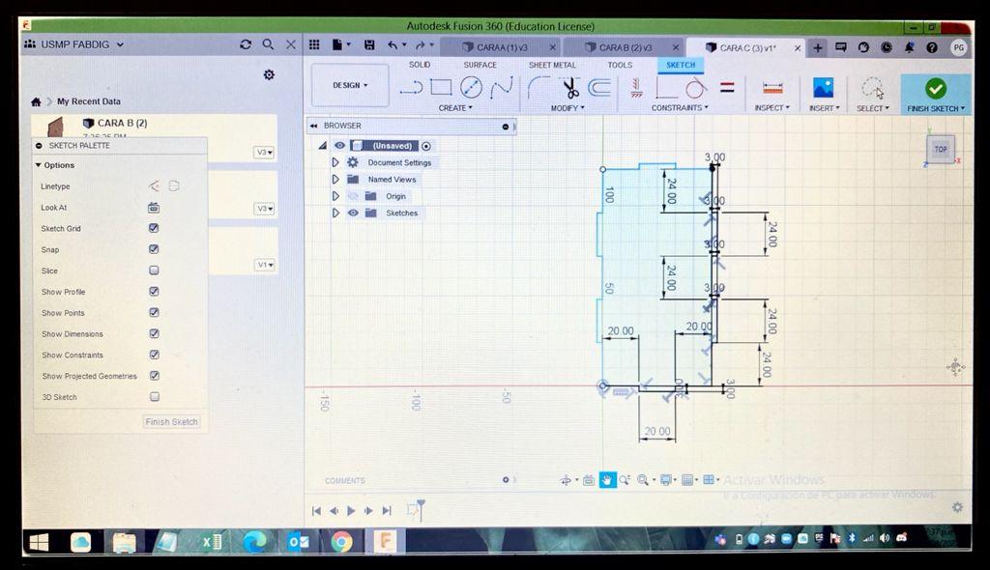Switch to the SHEET METAL tab
The width and height of the screenshot is (990, 570).
(x=552, y=65)
